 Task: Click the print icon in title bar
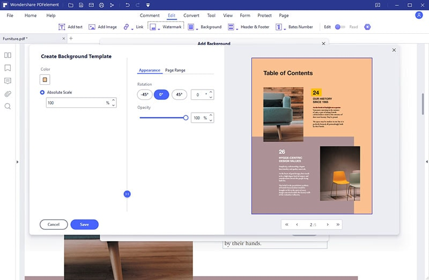pos(101,5)
